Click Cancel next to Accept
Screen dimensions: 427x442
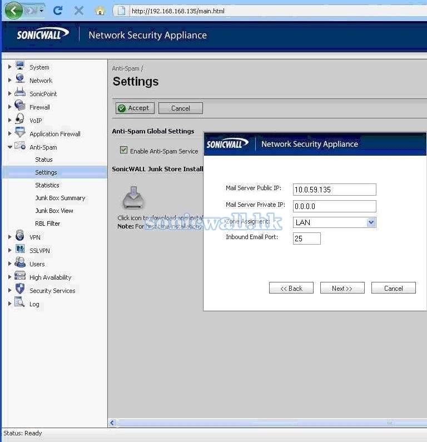180,108
